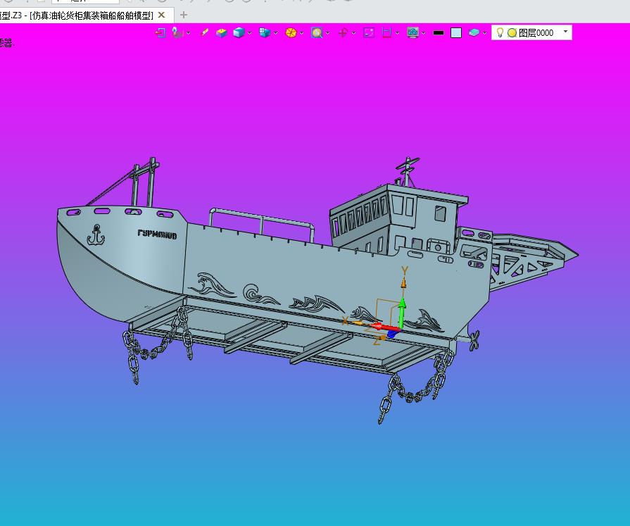Click the red crosshair icon in toolbar
This screenshot has width=630, height=526.
click(x=343, y=32)
